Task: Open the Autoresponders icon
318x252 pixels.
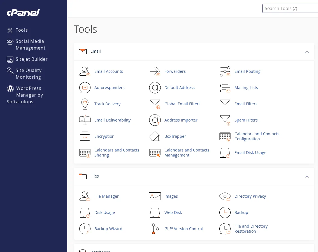Action: pyautogui.click(x=85, y=88)
